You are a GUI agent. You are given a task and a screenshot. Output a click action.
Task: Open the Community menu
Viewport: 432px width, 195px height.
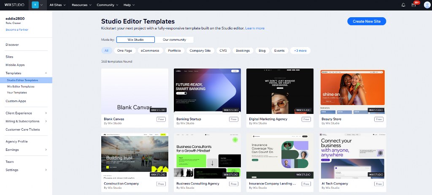(x=108, y=5)
